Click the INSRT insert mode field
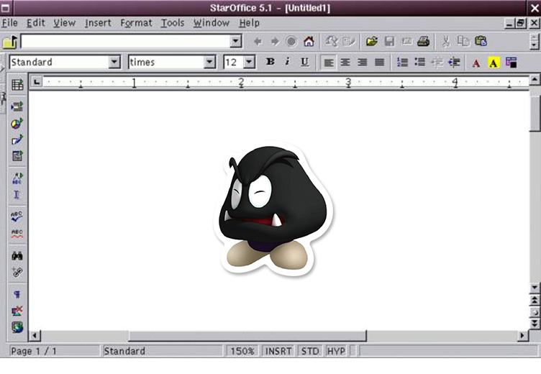Screen dimensions: 541x374 click(278, 351)
